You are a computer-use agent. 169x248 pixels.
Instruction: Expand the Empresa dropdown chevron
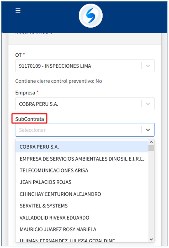point(148,104)
